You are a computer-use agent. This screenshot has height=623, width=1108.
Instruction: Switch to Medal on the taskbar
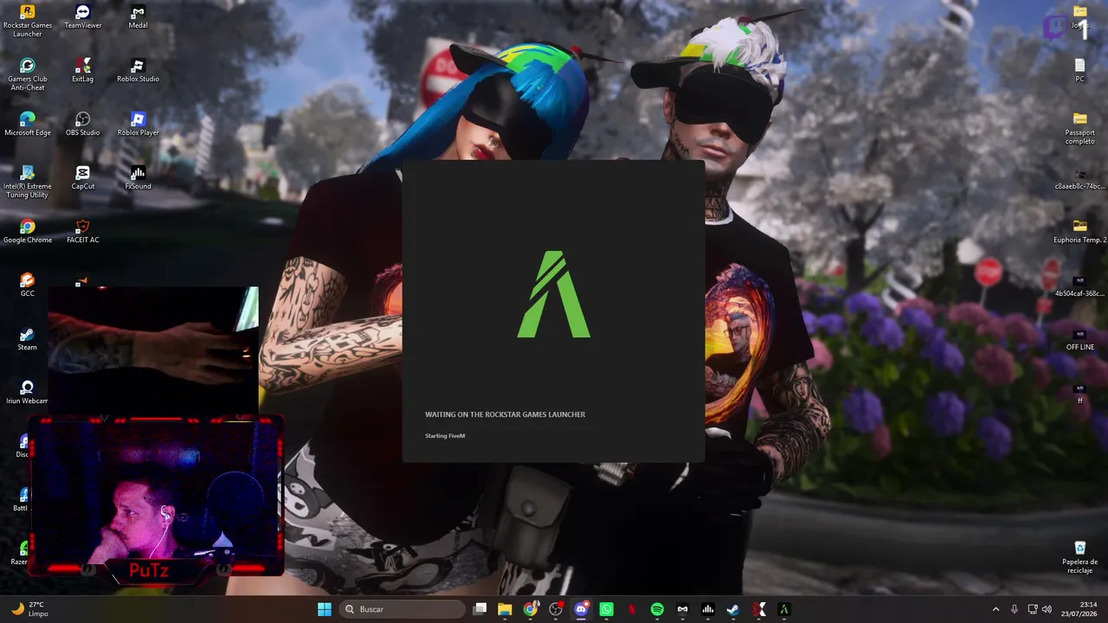[682, 609]
